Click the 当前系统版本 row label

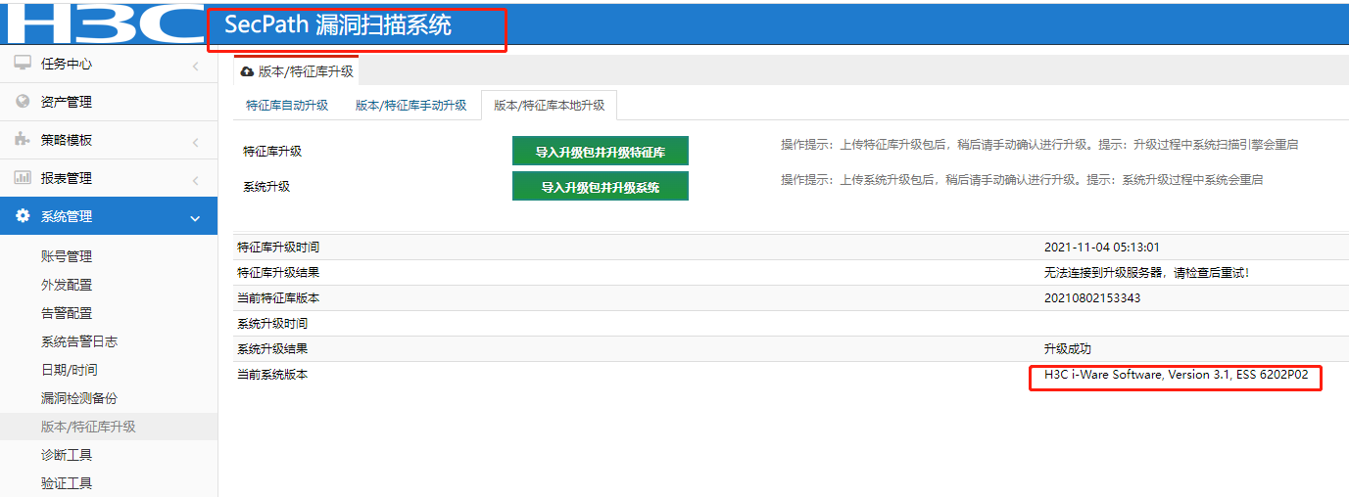point(272,375)
